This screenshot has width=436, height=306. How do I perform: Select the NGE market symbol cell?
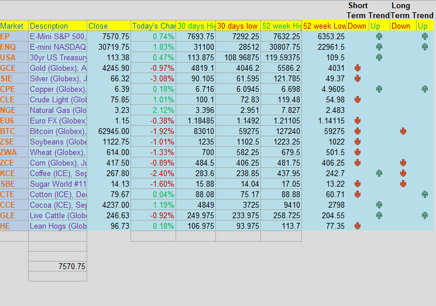coord(14,110)
